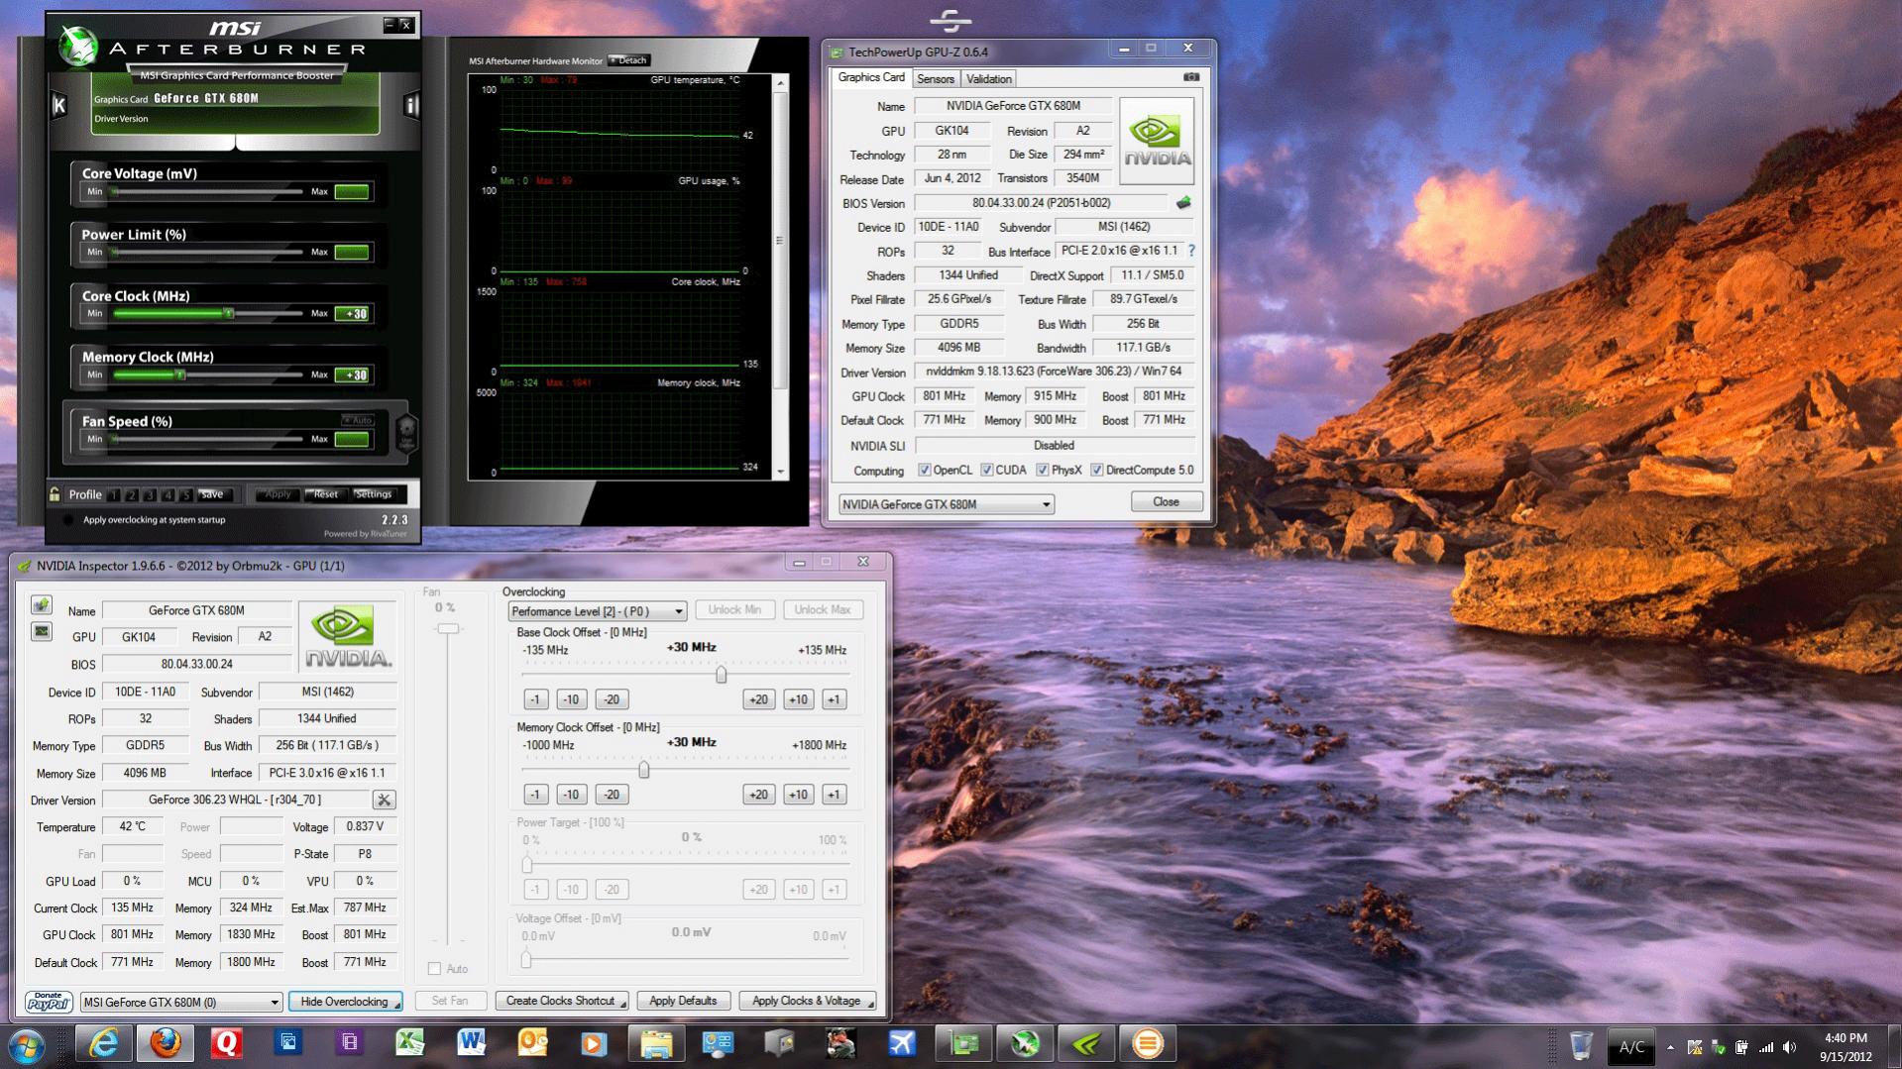Click the volume speaker tray icon
Screen dimensions: 1902x1069
(1789, 1047)
